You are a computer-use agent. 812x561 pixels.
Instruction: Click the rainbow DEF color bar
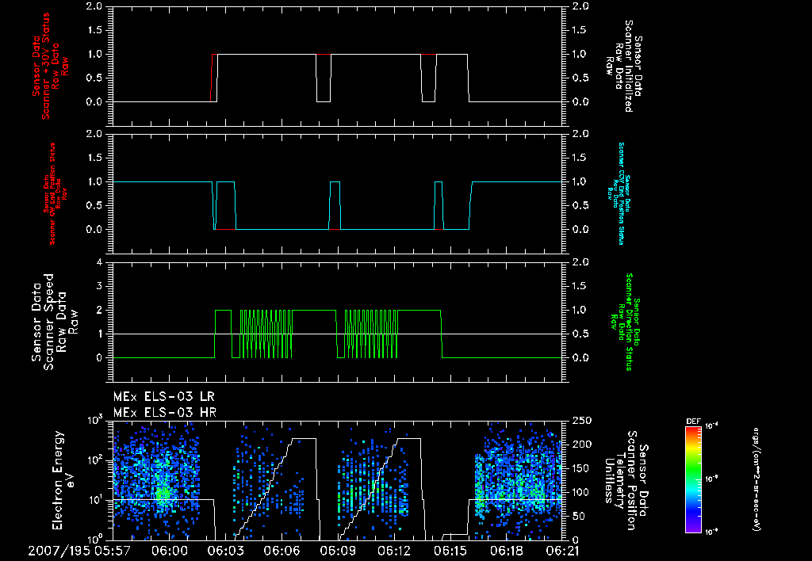coord(693,479)
